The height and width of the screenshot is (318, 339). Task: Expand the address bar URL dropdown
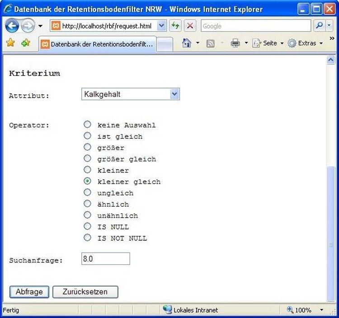pyautogui.click(x=162, y=26)
